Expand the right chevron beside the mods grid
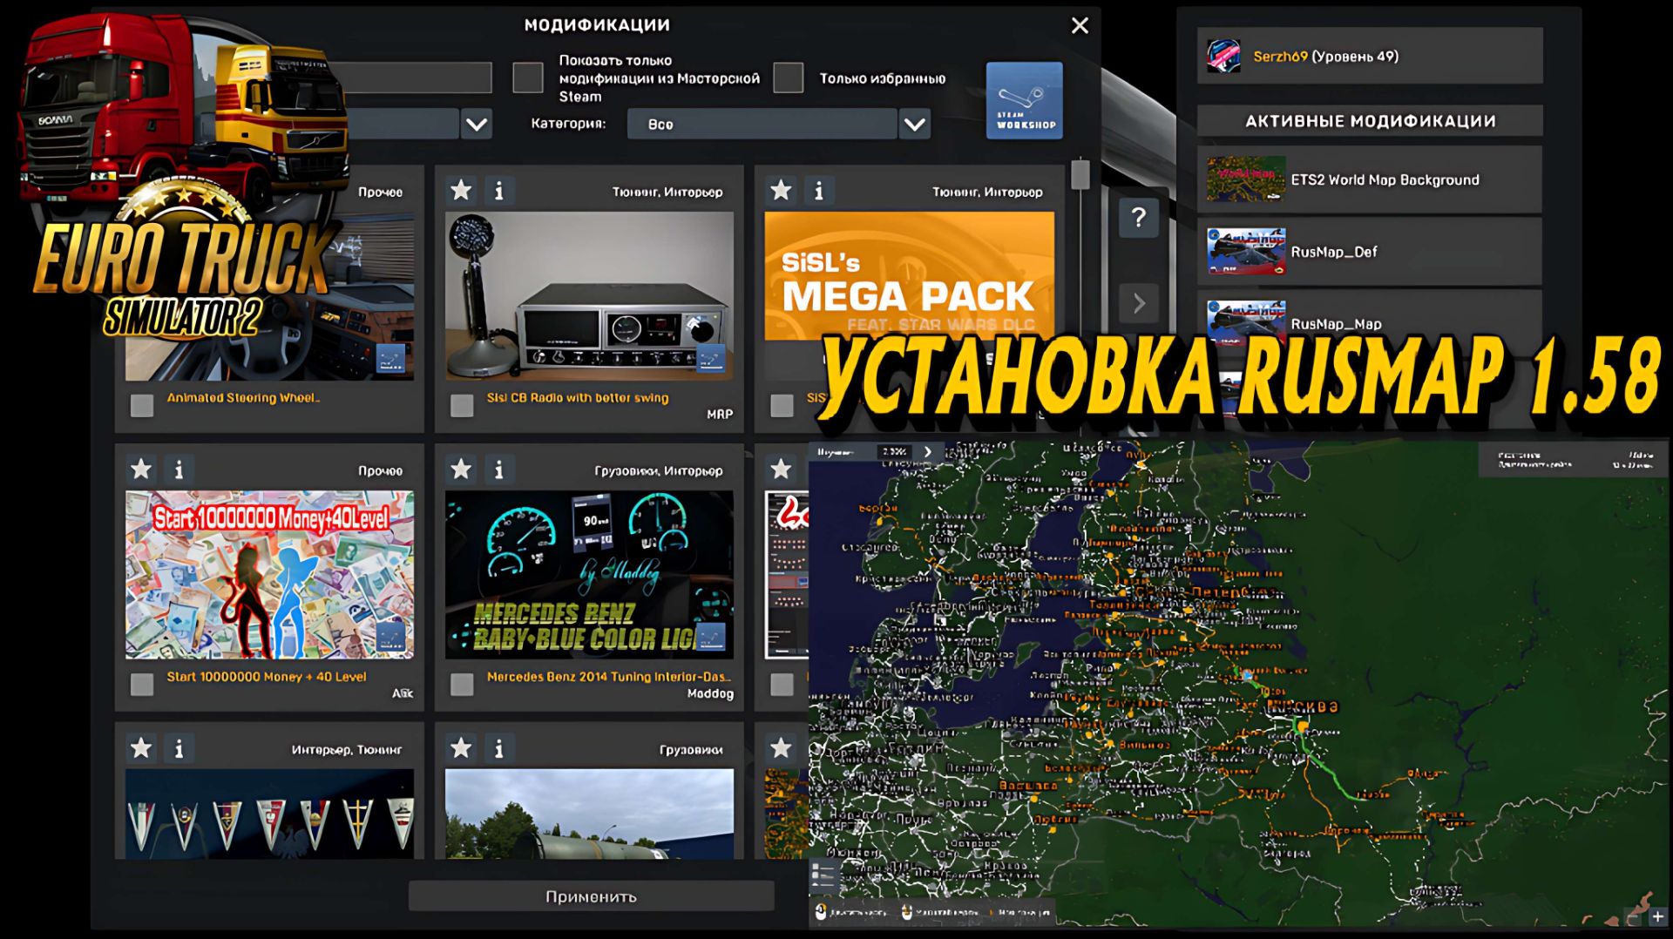 (x=1139, y=303)
